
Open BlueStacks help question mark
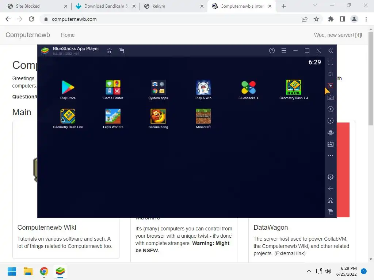click(x=272, y=50)
